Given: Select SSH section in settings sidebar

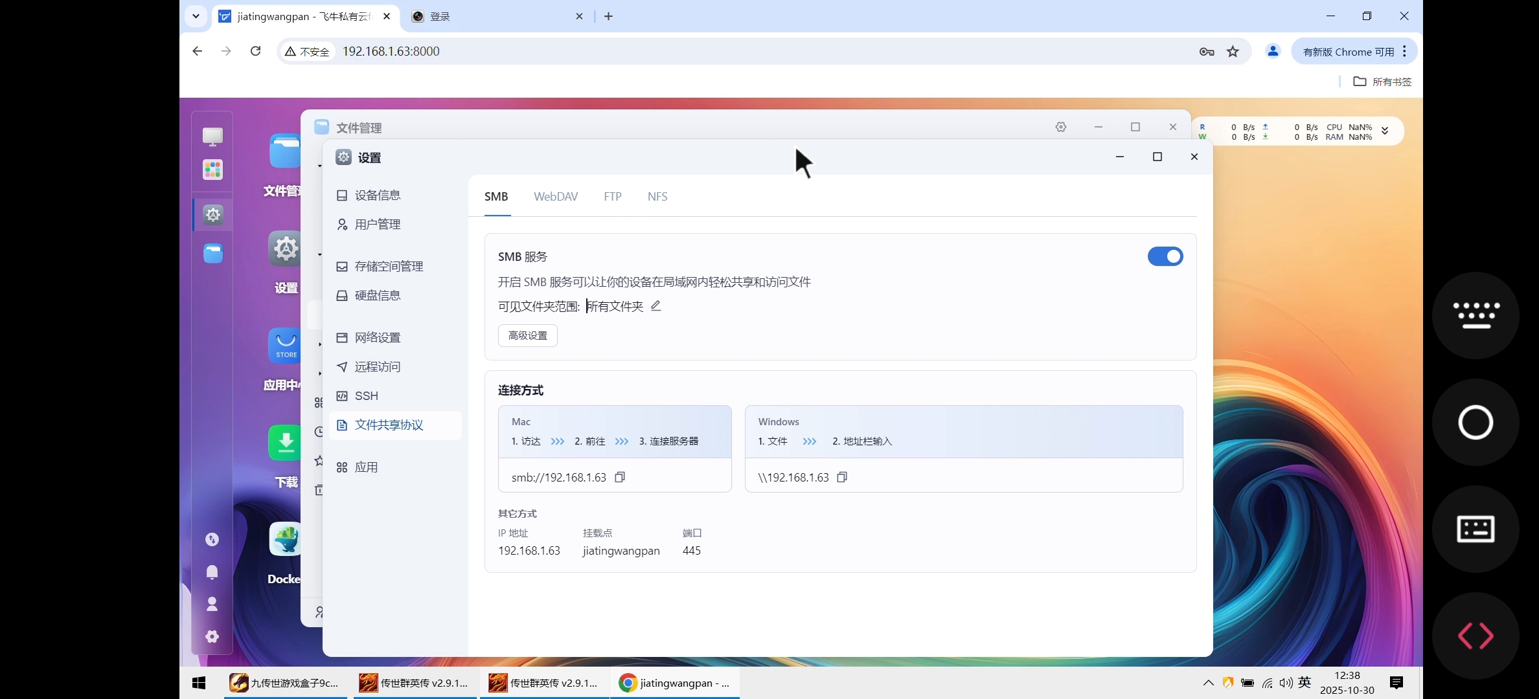Looking at the screenshot, I should 366,395.
